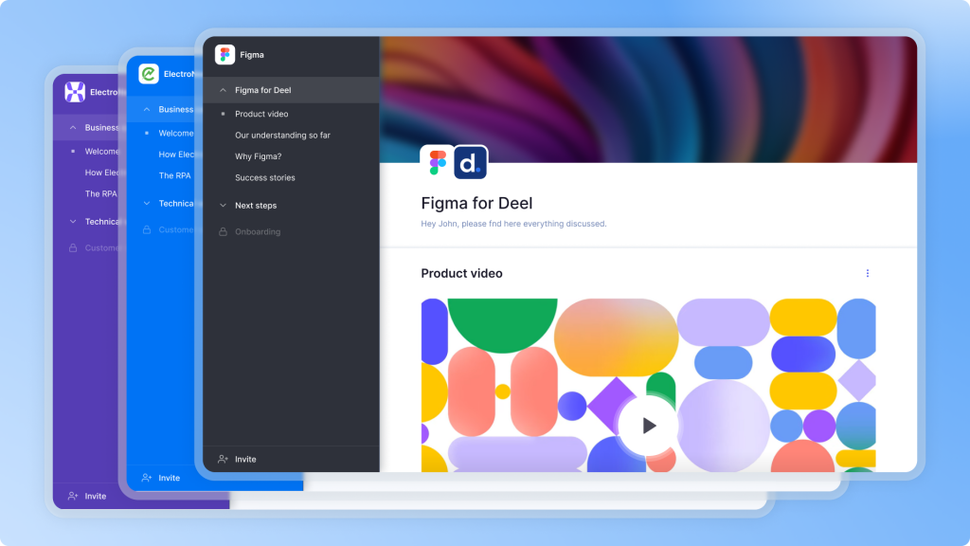Select Welcome in the blue window
This screenshot has width=970, height=546.
pos(175,133)
